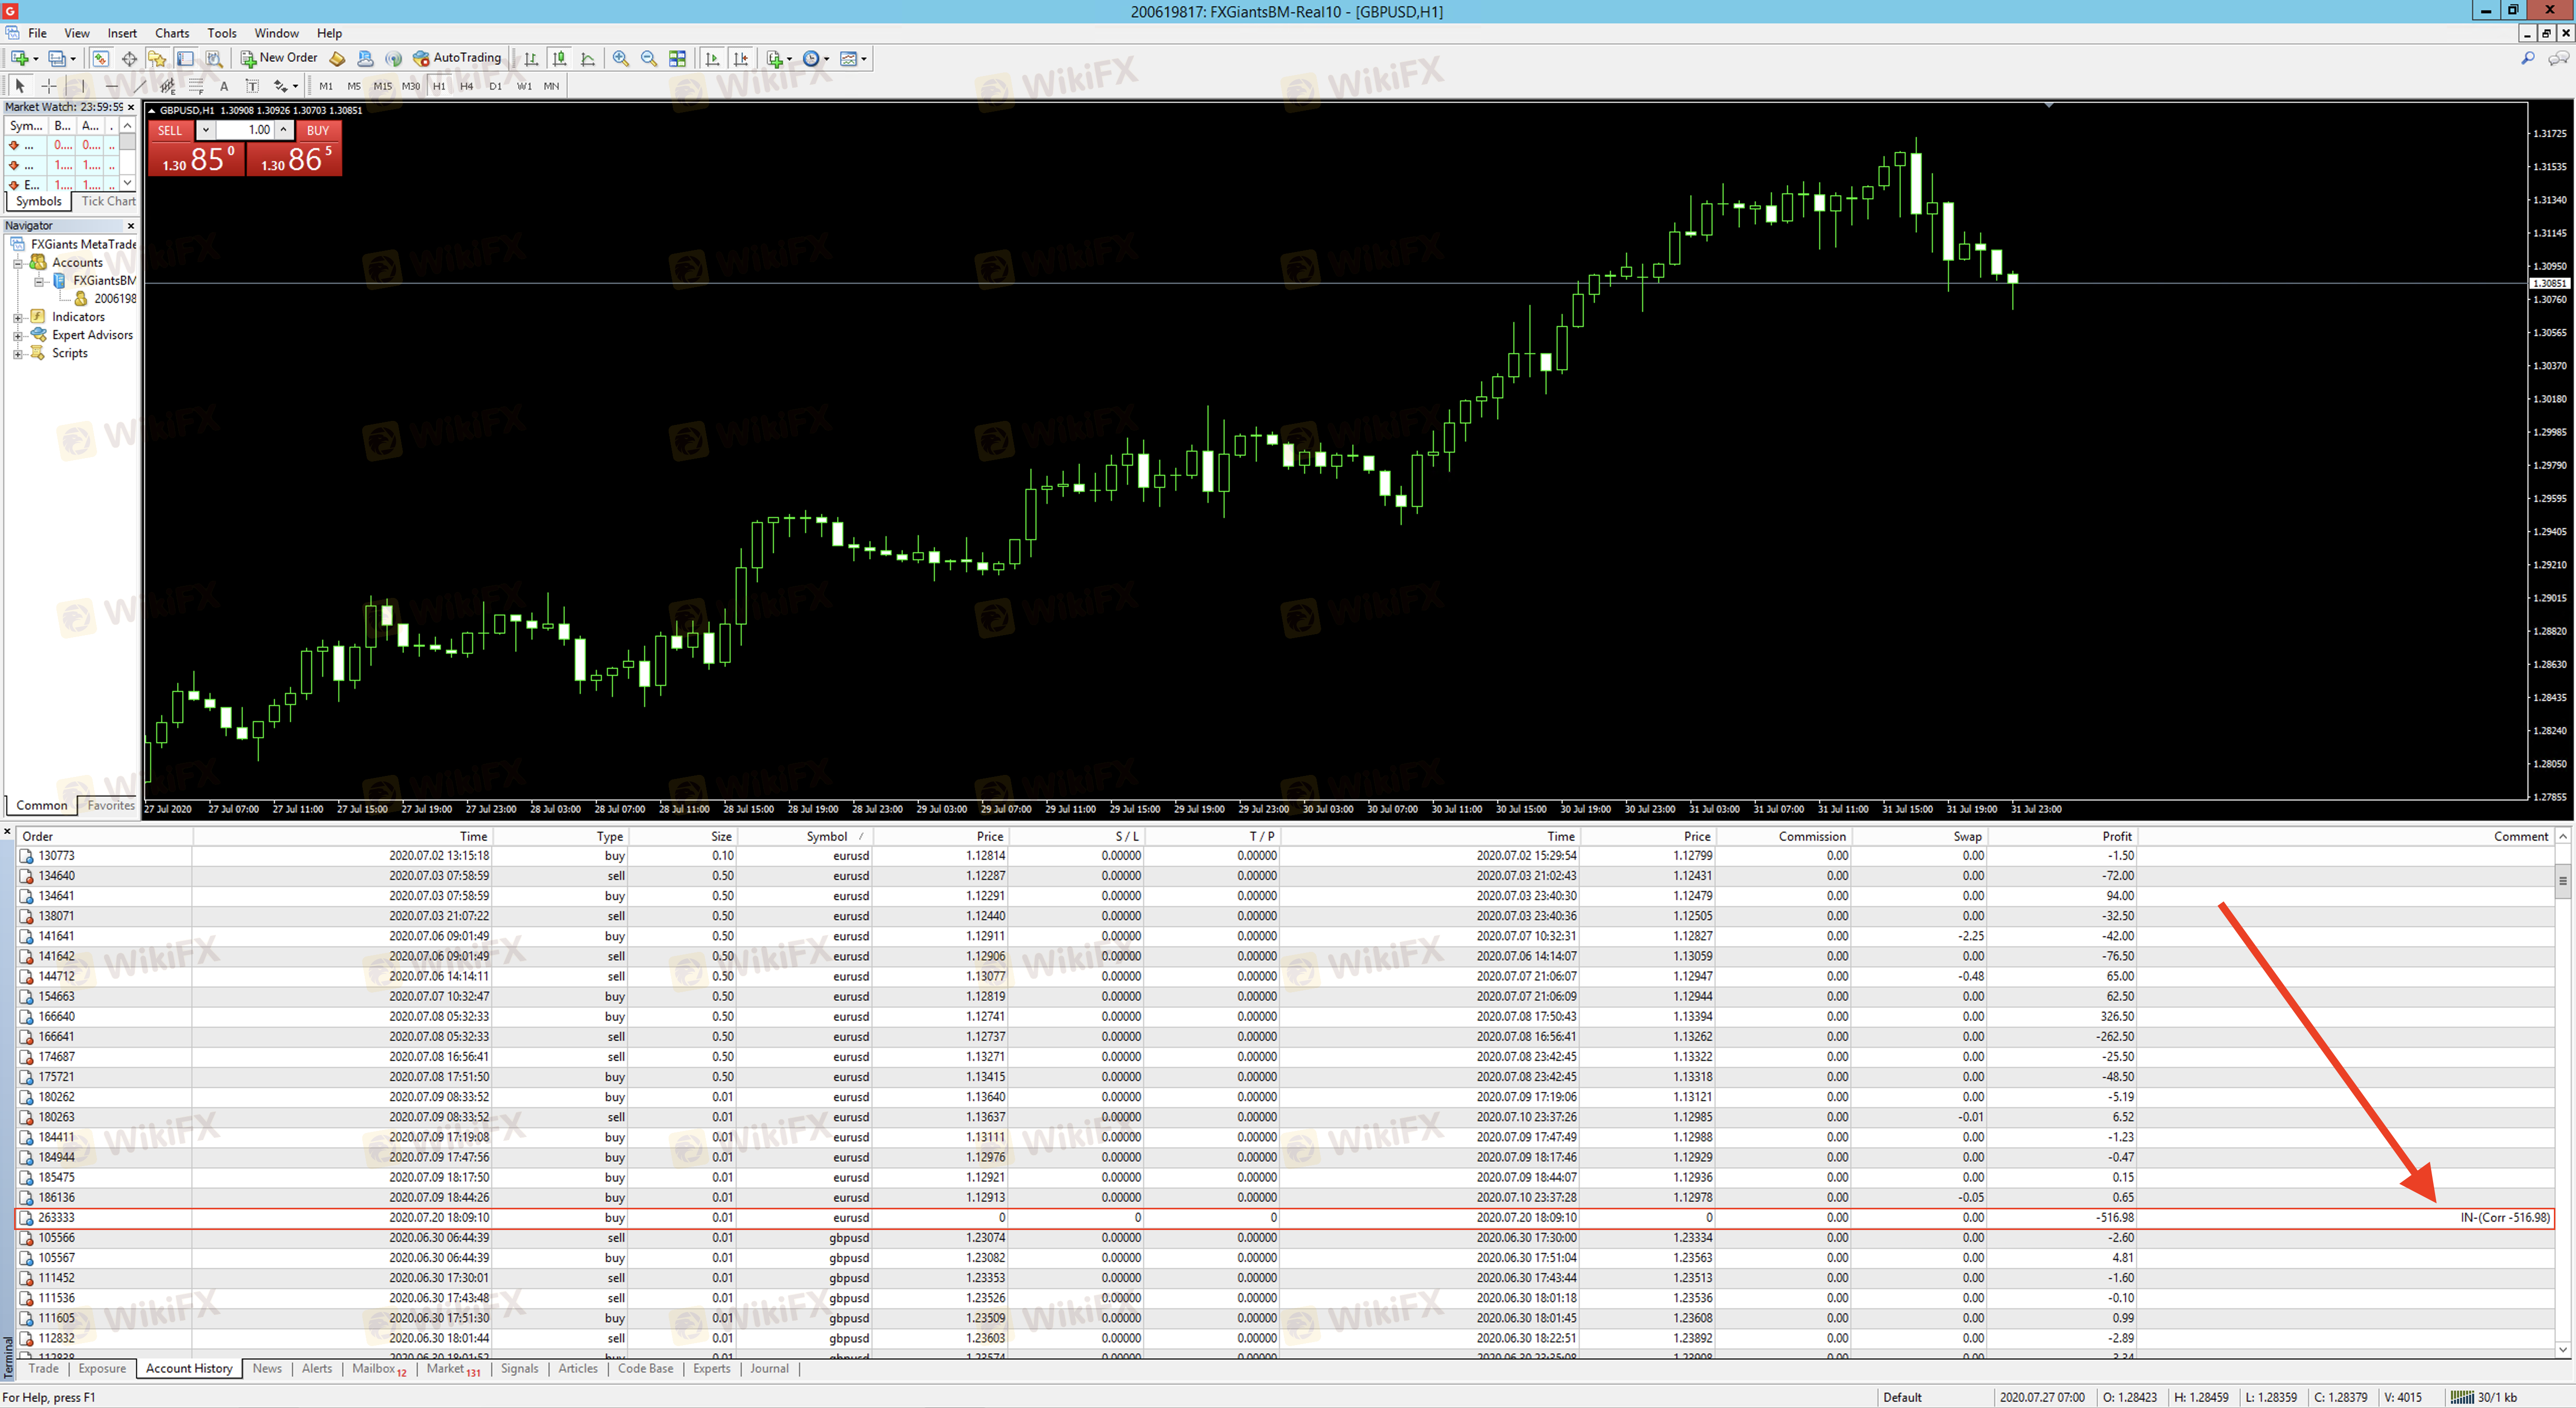Toggle Auto Scroll on the toolbar
The image size is (2576, 1408).
(712, 59)
